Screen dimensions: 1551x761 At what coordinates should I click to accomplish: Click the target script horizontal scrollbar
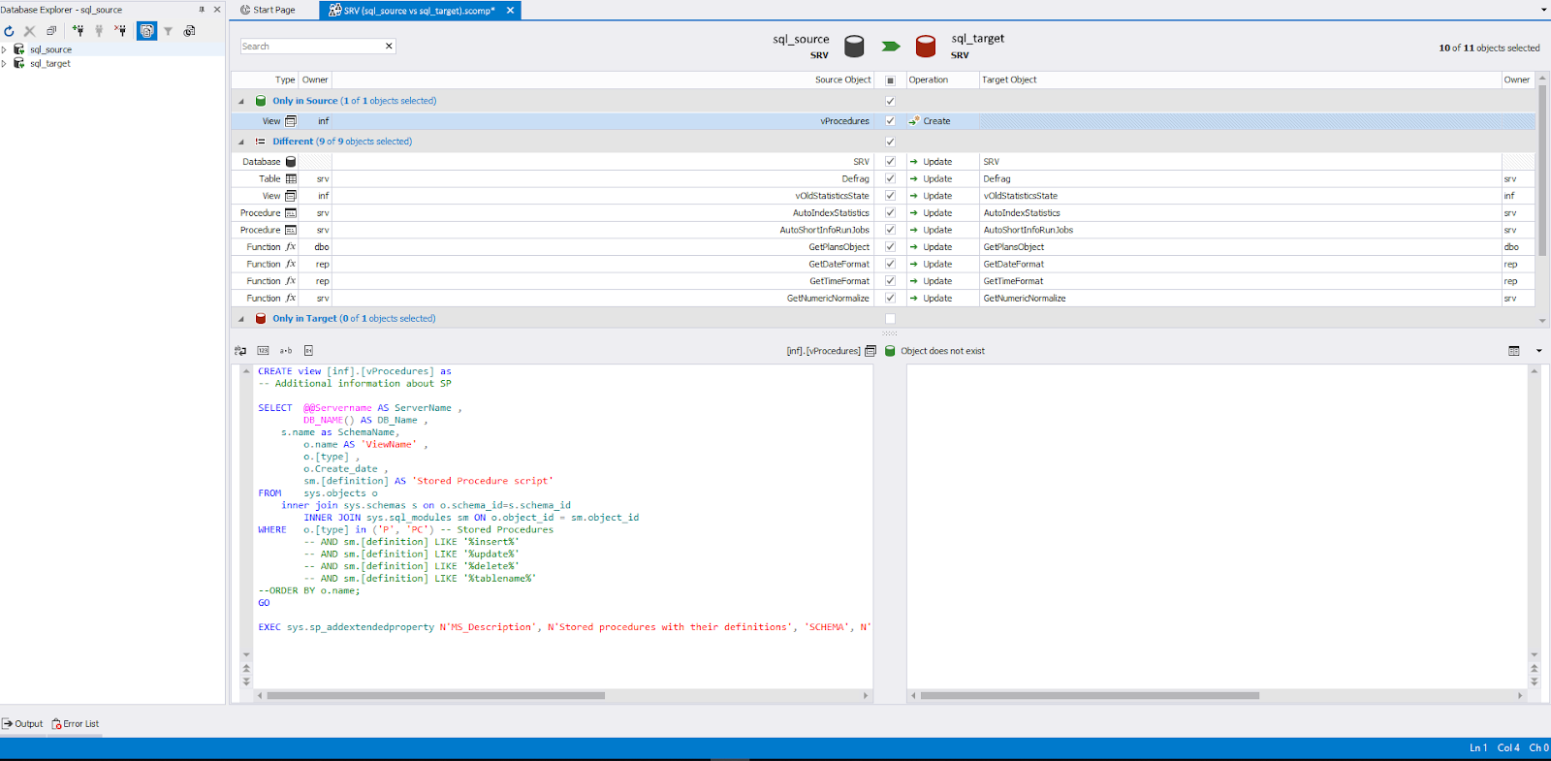click(x=1090, y=695)
